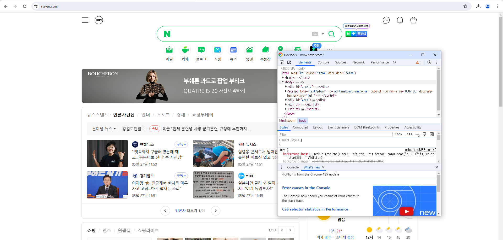Expand the div id=u_skip node

[286, 86]
